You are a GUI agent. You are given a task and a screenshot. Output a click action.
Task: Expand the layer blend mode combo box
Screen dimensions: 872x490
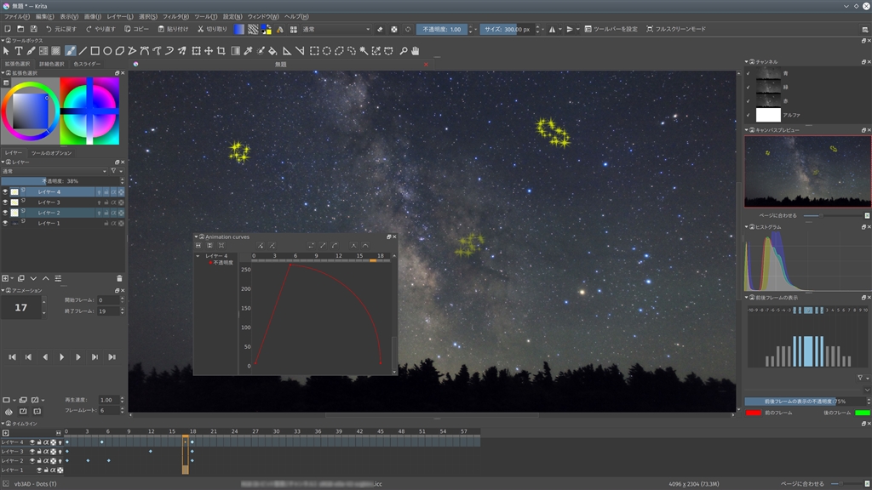click(x=54, y=170)
